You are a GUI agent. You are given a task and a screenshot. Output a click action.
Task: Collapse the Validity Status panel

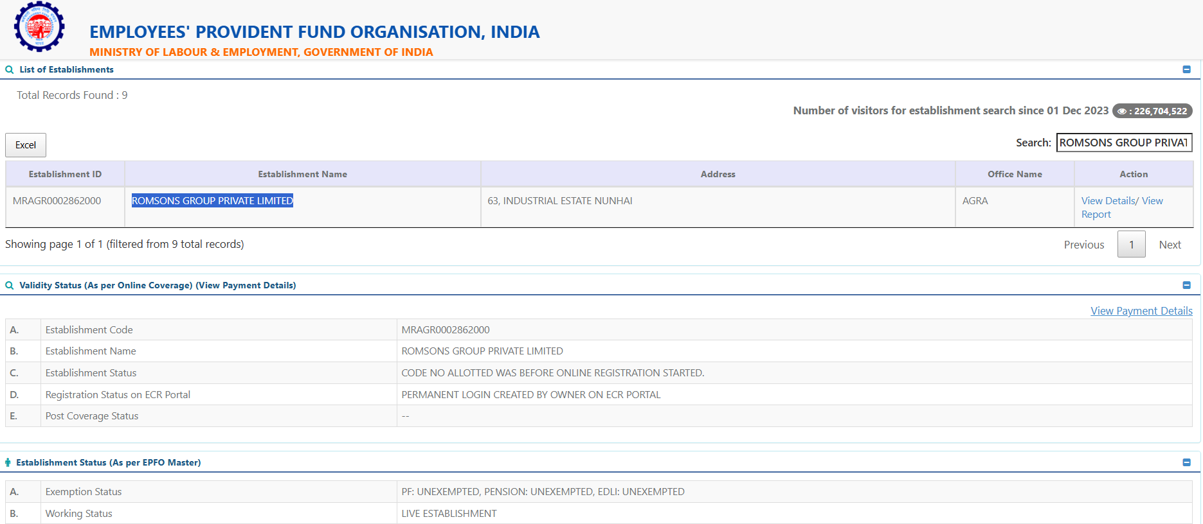coord(1186,285)
